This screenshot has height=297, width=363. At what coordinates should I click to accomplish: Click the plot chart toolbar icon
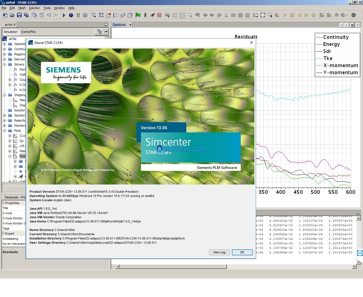[256, 15]
